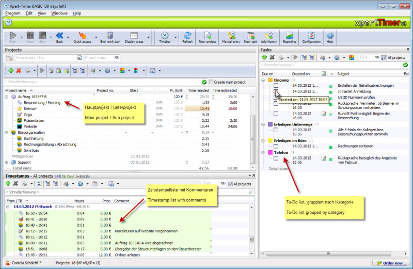413x269 pixels.
Task: Collapse the Auftrag 165547-B project tree
Action: [7, 97]
